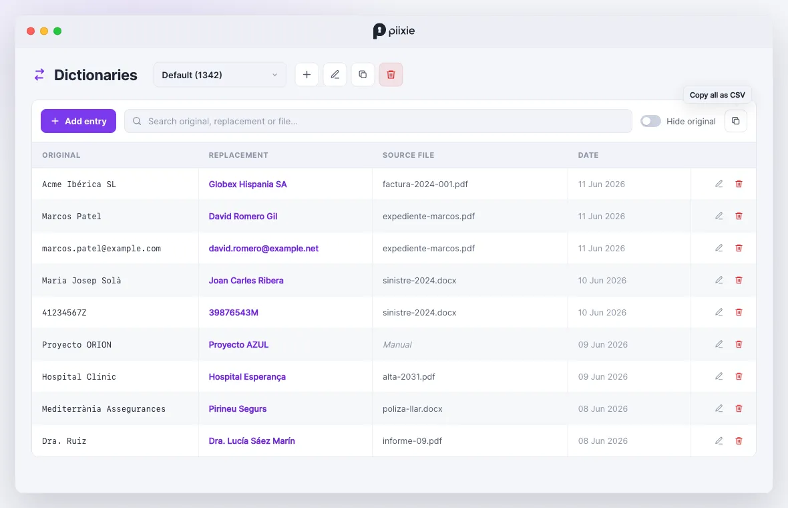Click source file informe-09.pdf
The width and height of the screenshot is (788, 508).
click(x=412, y=441)
